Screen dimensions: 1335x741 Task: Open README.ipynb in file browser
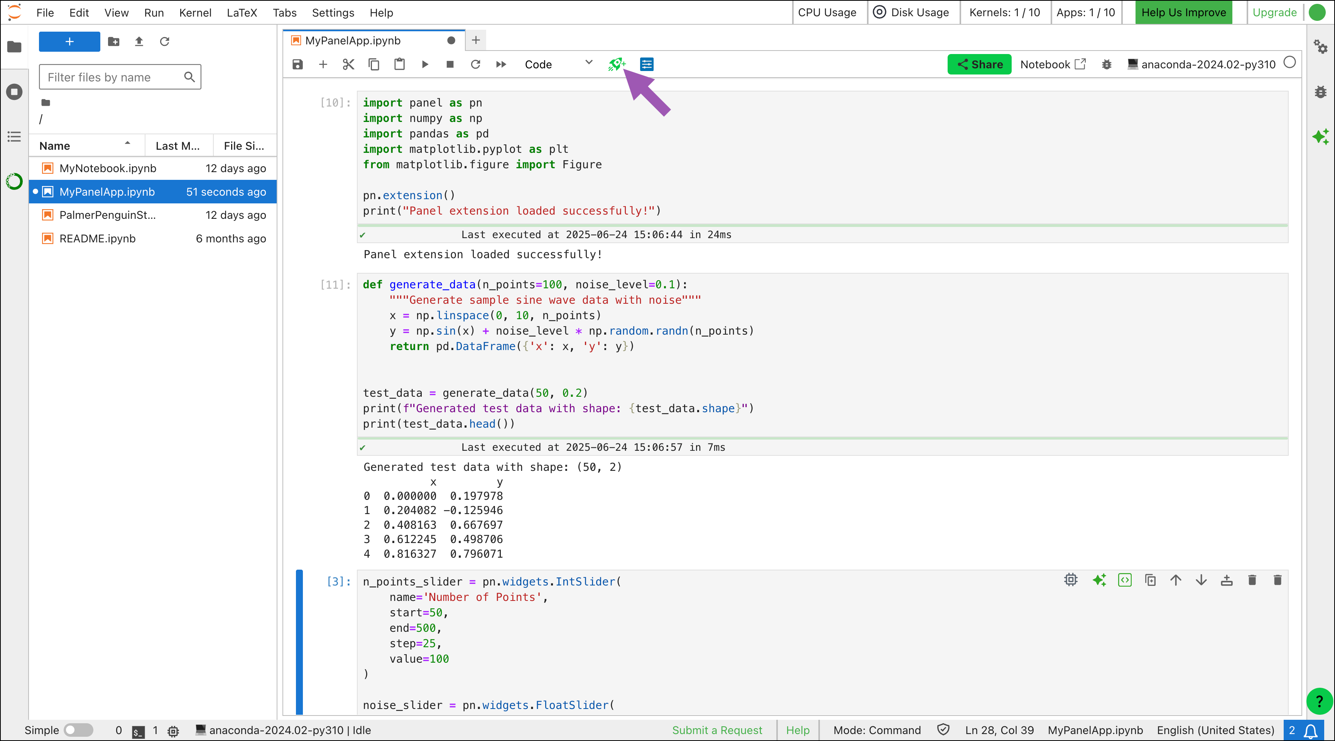pos(98,239)
